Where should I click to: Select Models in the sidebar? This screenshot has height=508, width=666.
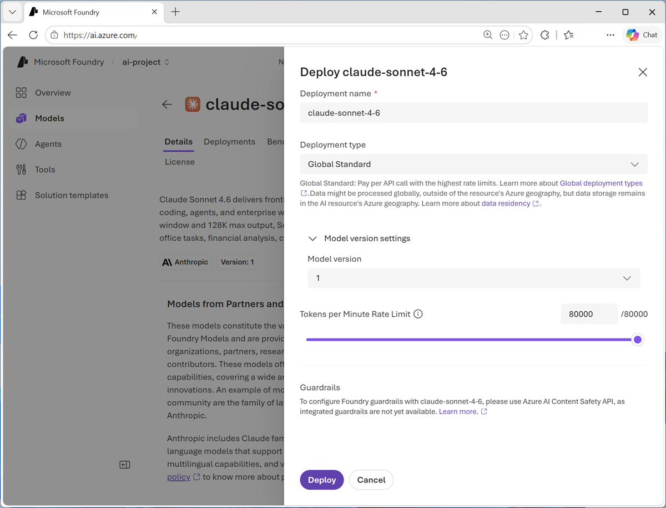click(x=73, y=118)
